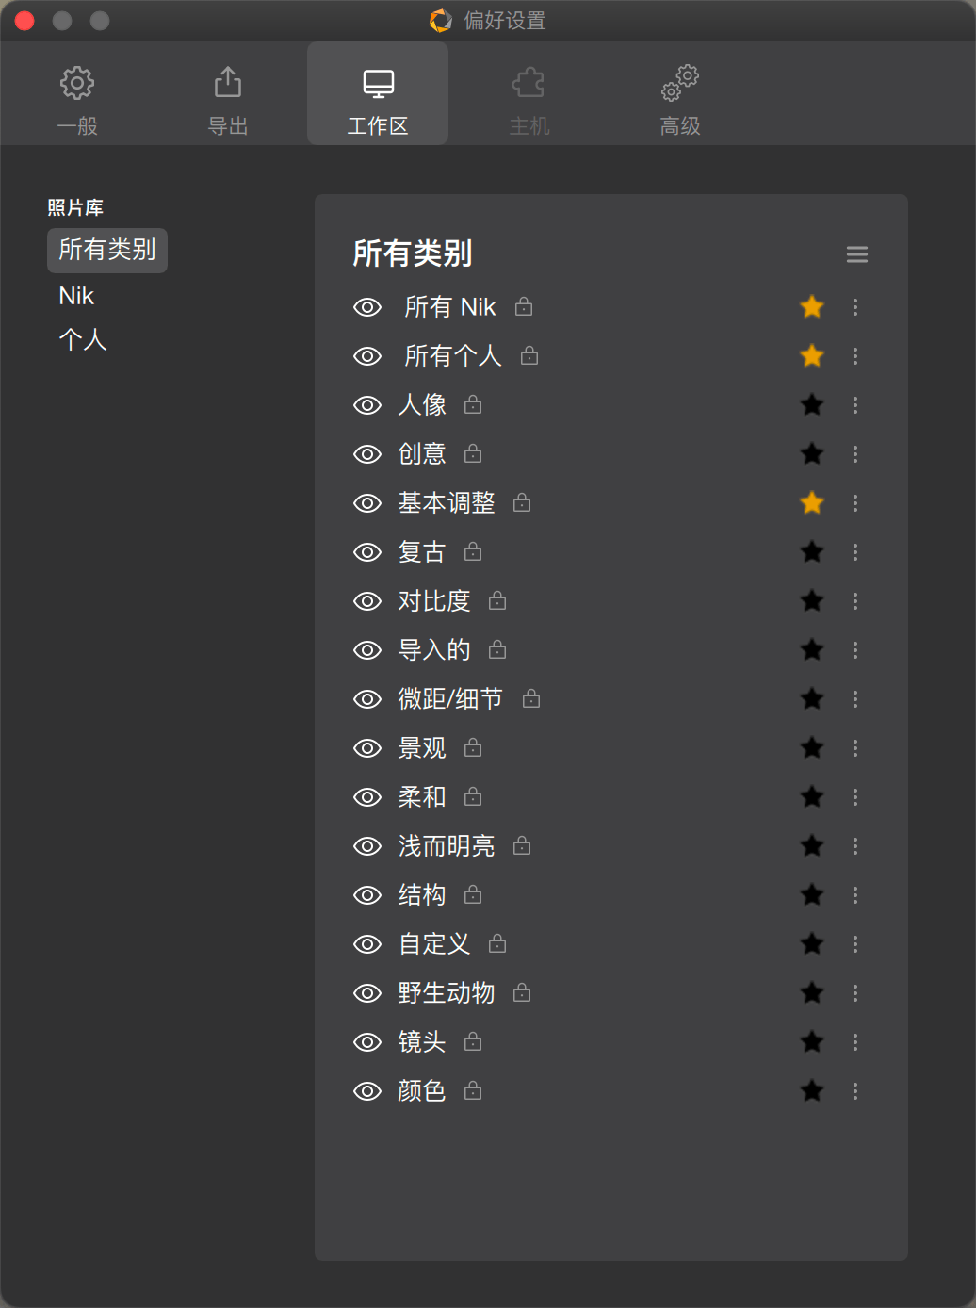This screenshot has height=1308, width=976.
Task: Toggle eye icon for 镜头
Action: (366, 1042)
